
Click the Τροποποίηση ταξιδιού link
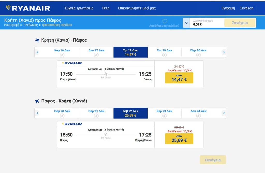(x=57, y=25)
